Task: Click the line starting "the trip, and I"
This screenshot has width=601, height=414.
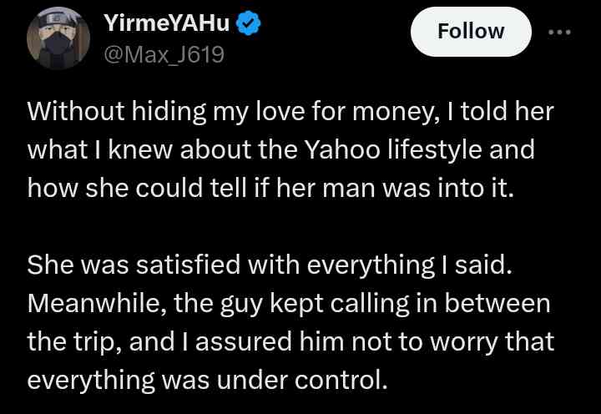Action: pos(291,341)
